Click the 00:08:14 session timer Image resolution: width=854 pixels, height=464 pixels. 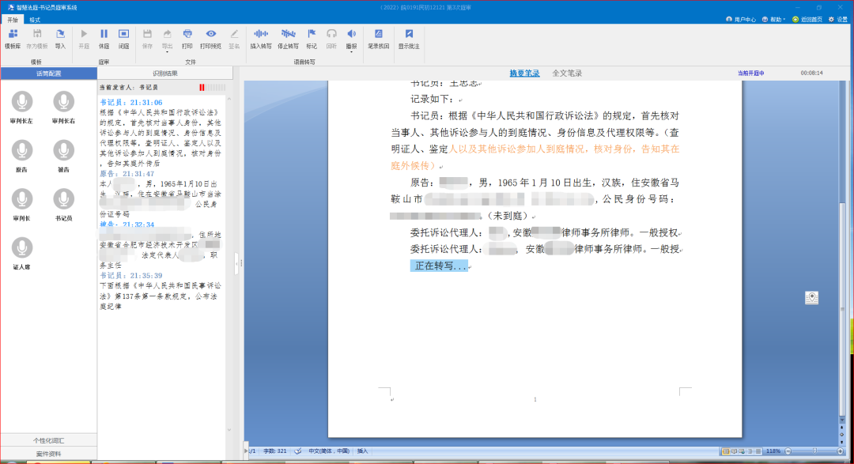(x=811, y=73)
